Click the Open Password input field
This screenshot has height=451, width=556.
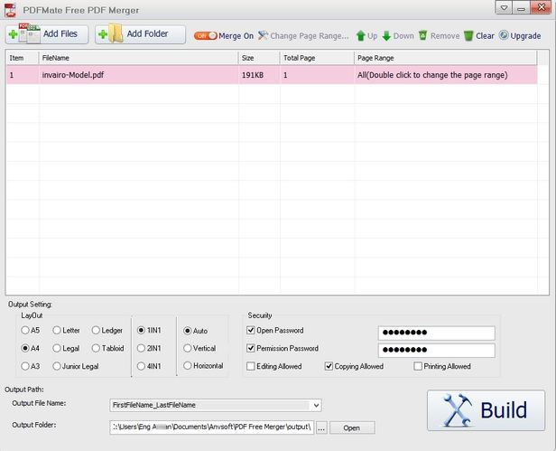coord(437,333)
